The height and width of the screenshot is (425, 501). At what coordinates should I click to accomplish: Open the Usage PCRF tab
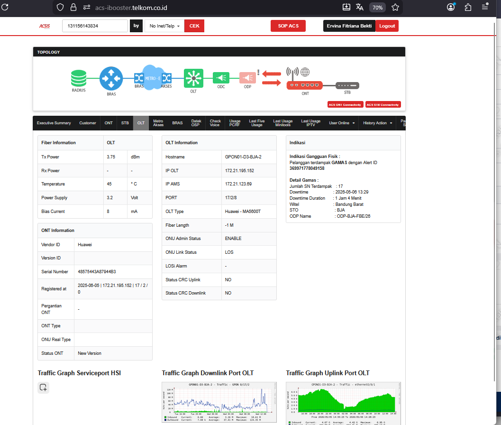coord(235,123)
